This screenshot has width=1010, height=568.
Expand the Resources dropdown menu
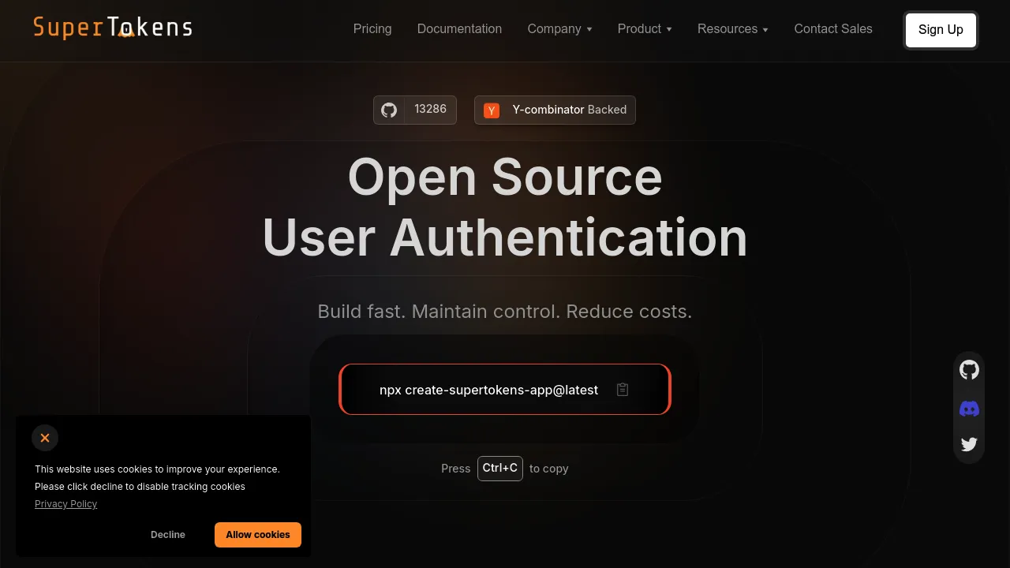732,28
